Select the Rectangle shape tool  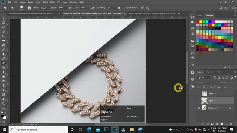pos(3,95)
